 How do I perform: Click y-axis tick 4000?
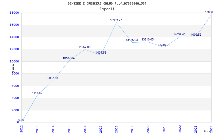coord(15,98)
